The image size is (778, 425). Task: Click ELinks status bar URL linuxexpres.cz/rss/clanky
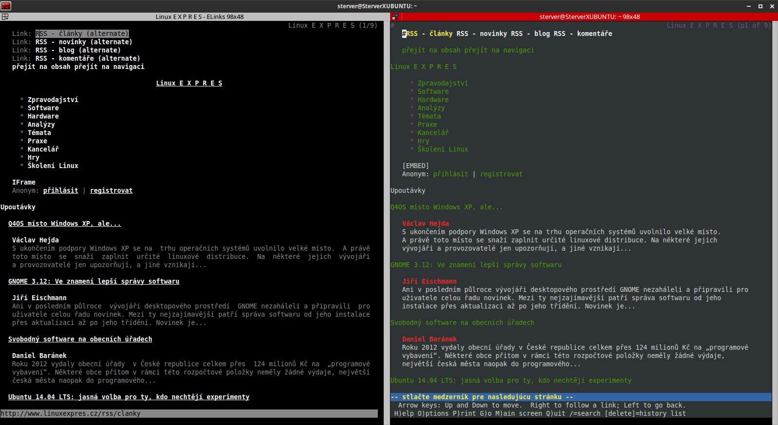pyautogui.click(x=71, y=414)
